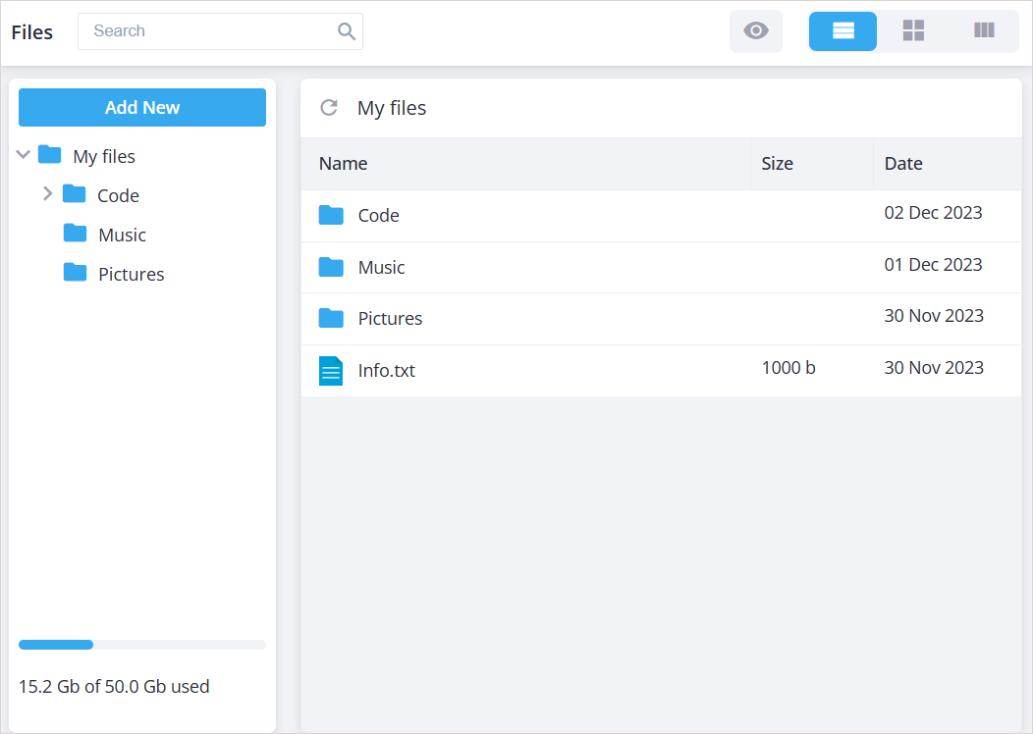This screenshot has width=1033, height=734.
Task: Click the Music folder icon in file list
Action: pos(331,267)
